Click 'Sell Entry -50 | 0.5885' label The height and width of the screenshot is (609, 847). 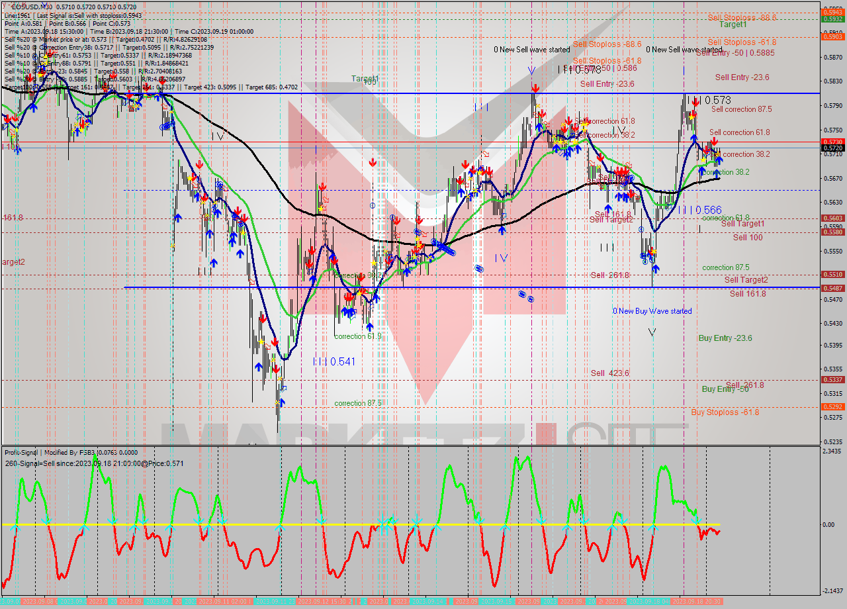click(735, 53)
